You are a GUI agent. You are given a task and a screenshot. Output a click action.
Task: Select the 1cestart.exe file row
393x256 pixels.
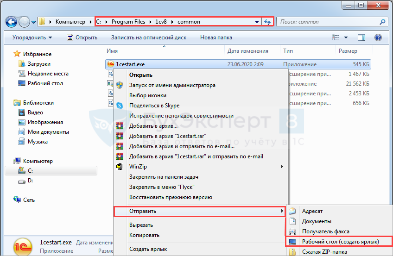point(238,64)
